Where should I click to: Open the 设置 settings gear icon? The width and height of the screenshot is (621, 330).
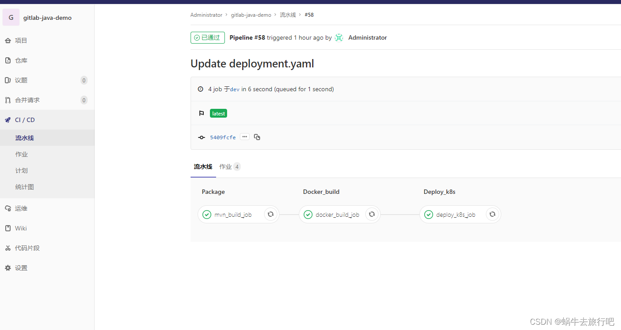pos(7,267)
